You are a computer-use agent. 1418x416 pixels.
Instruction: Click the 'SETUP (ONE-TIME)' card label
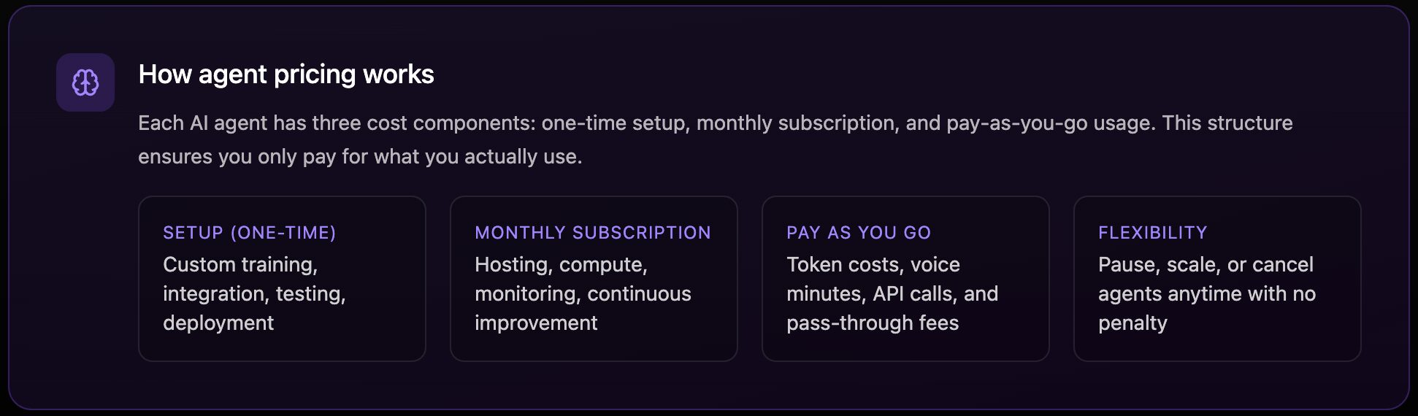249,233
